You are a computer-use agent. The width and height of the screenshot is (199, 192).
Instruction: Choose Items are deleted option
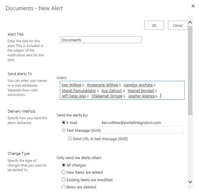tap(63, 187)
